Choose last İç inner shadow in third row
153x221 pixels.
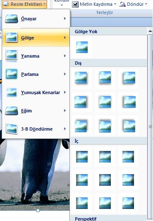(x=128, y=203)
